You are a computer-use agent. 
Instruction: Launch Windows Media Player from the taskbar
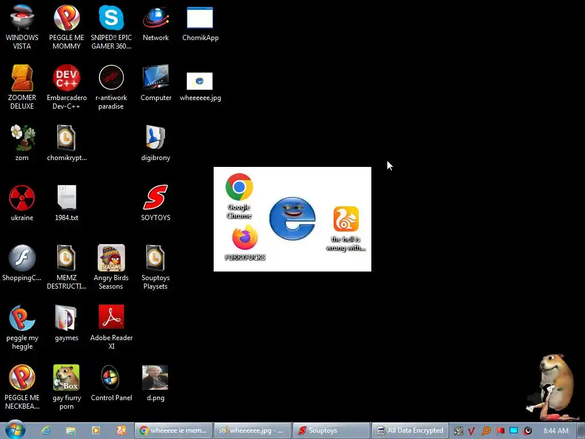96,430
